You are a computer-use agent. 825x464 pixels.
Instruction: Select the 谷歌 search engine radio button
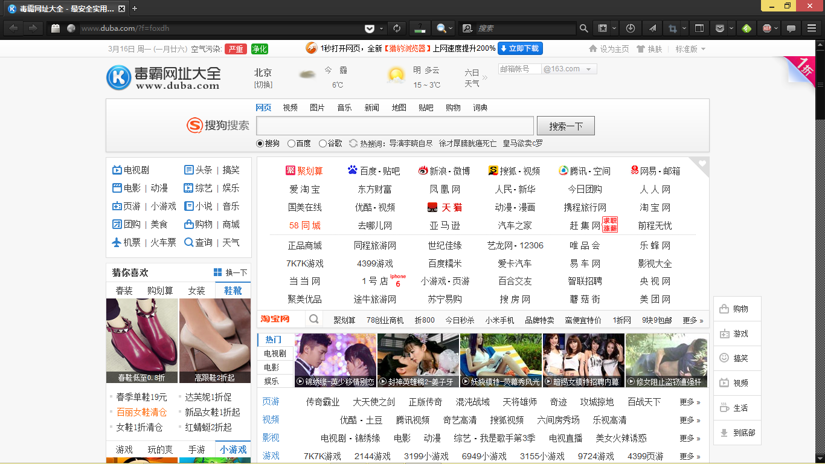coord(323,144)
